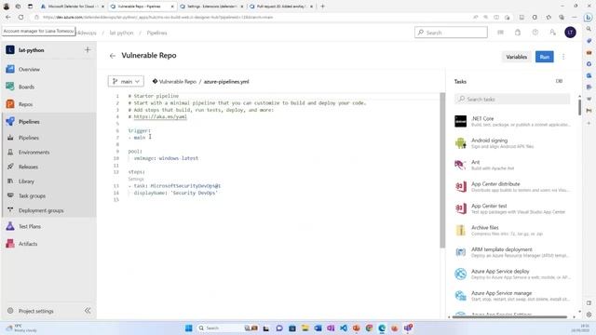Open the more actions menu beside Run
The height and width of the screenshot is (335, 596).
pyautogui.click(x=563, y=57)
